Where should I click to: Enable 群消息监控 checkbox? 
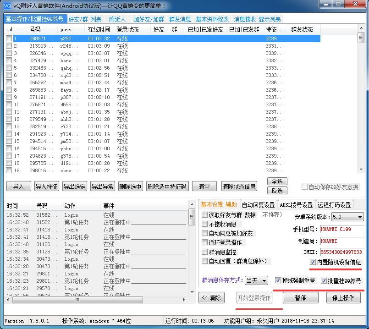204,252
